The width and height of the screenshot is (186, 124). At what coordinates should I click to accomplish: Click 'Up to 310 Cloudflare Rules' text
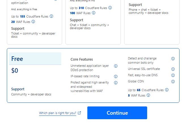click(x=88, y=8)
